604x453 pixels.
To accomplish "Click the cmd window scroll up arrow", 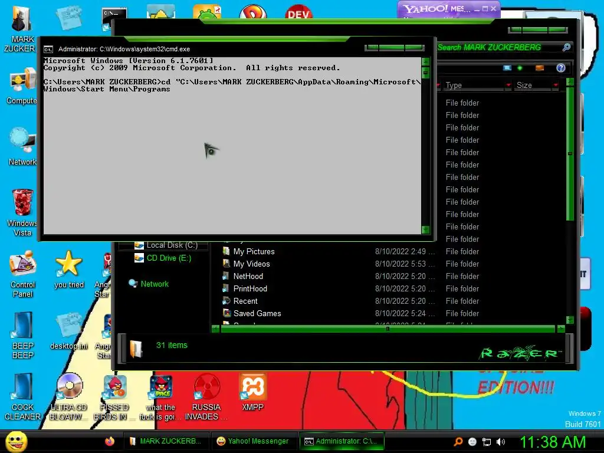I will coord(425,61).
